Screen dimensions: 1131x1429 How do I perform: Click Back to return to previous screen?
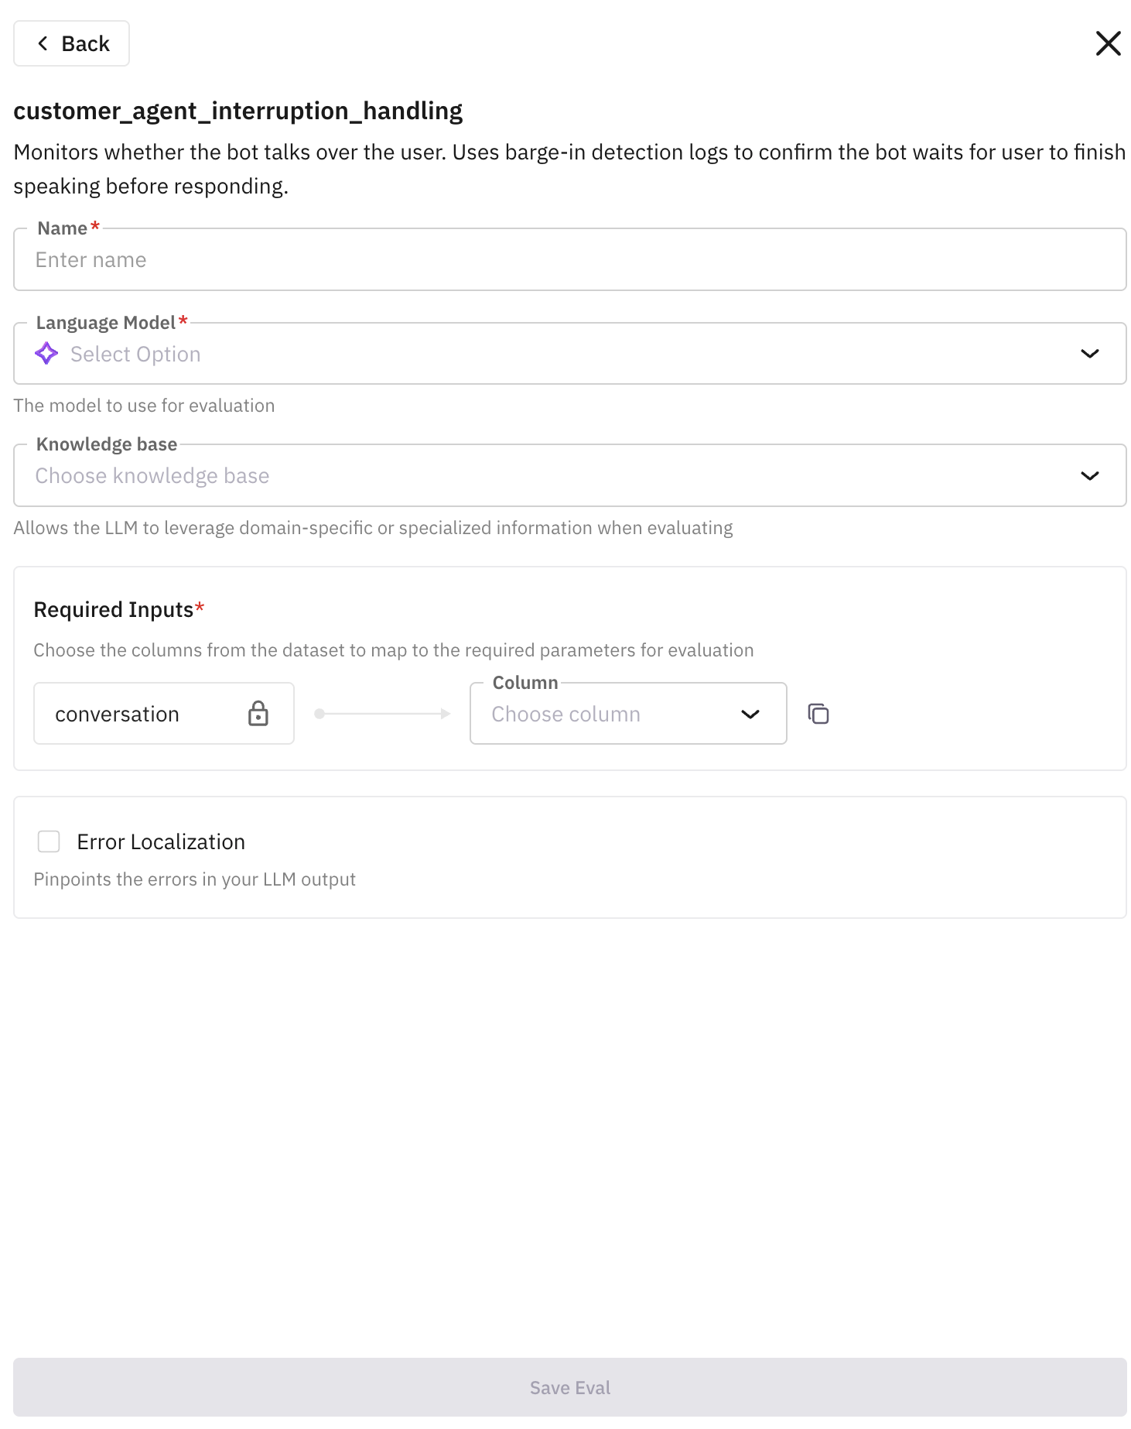coord(71,43)
